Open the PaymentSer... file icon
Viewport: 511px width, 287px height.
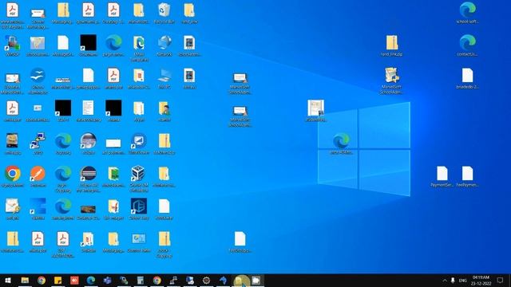coord(442,174)
